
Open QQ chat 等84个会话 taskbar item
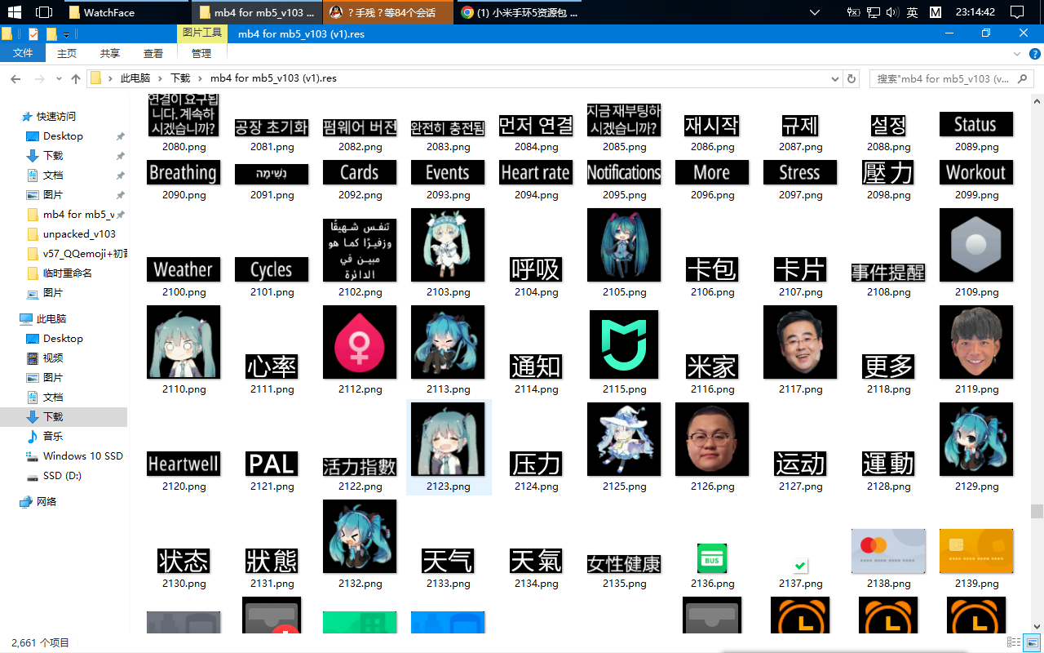pos(388,12)
